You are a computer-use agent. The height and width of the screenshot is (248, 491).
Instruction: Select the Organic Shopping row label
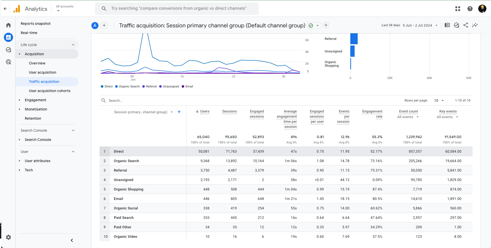tap(128, 189)
